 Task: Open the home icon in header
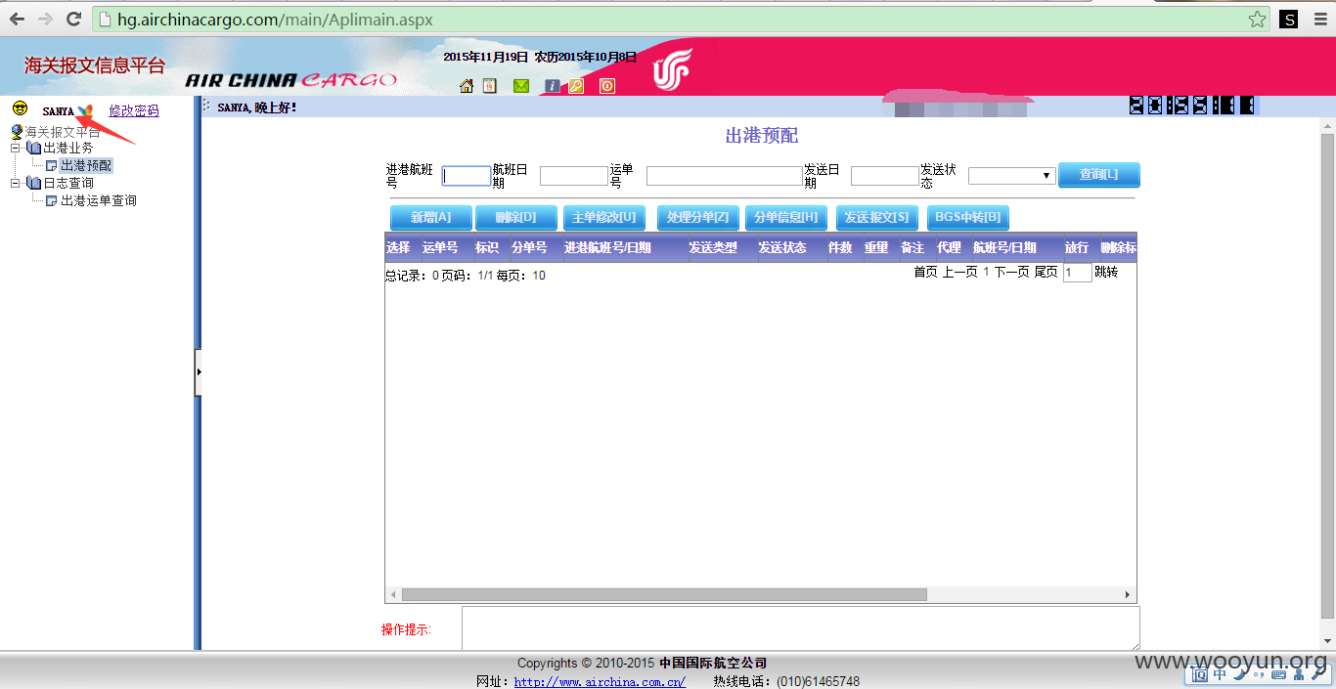pyautogui.click(x=467, y=86)
